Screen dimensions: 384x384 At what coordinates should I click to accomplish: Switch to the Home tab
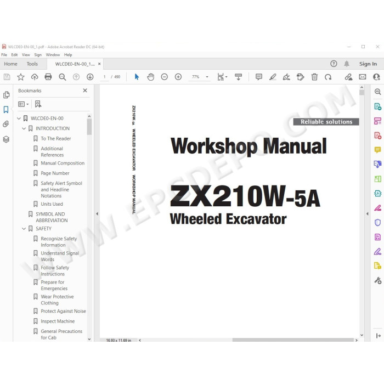tap(10, 64)
